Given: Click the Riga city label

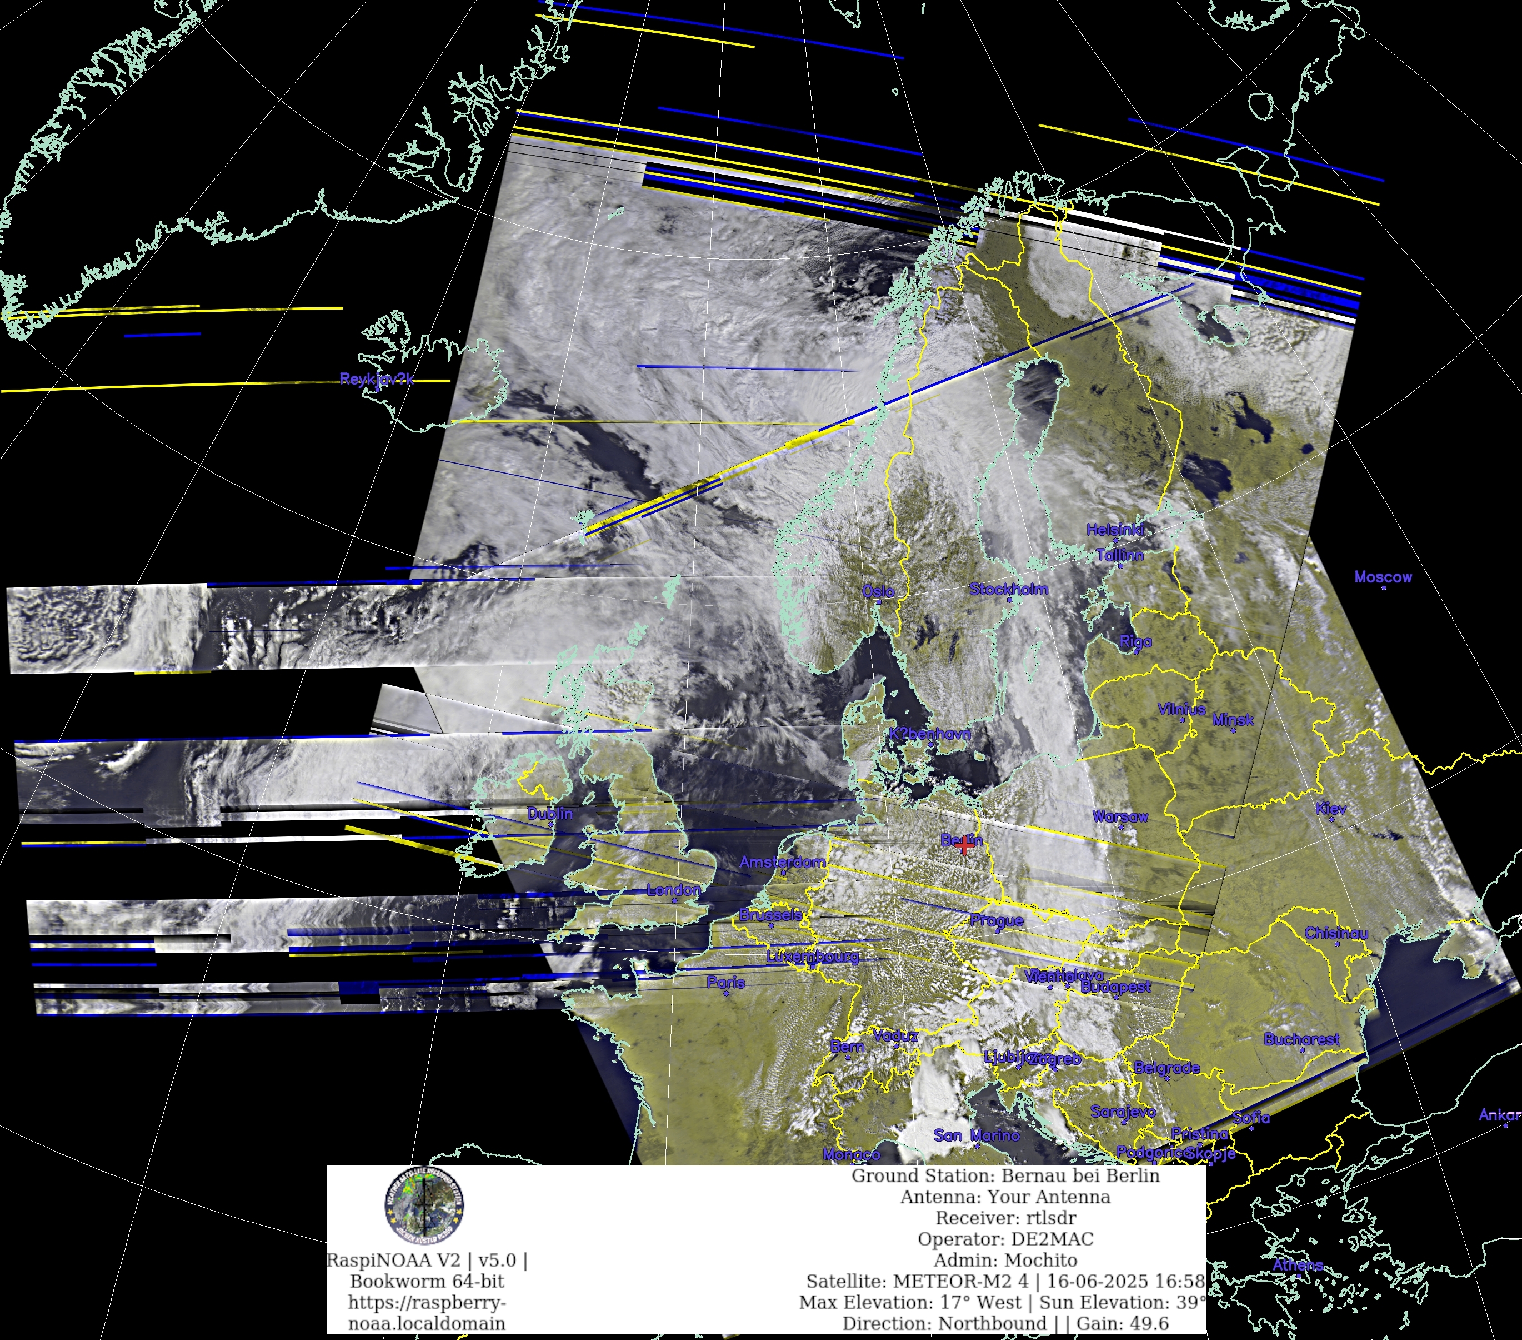Looking at the screenshot, I should tap(1135, 641).
